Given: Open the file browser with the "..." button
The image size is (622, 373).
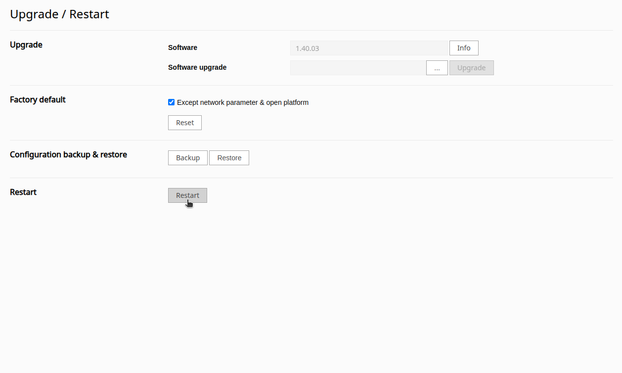Looking at the screenshot, I should click(437, 67).
